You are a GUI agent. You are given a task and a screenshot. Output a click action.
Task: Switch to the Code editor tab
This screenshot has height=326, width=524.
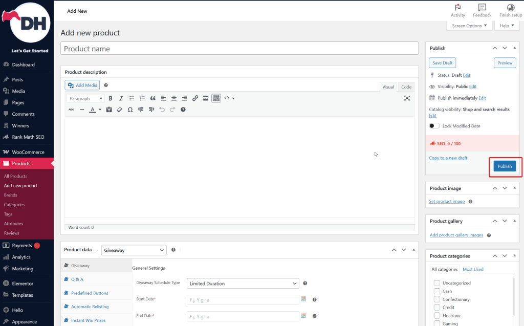pyautogui.click(x=406, y=87)
